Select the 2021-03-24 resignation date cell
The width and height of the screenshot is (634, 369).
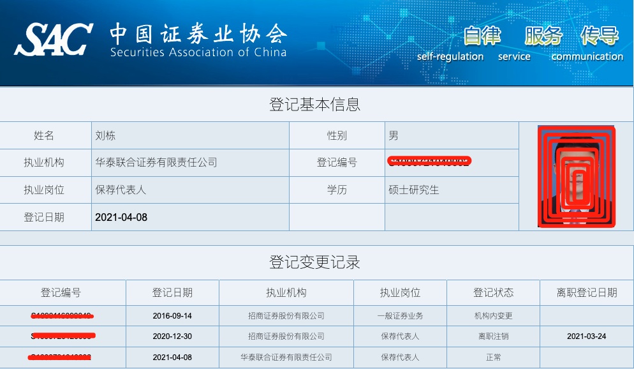pos(587,336)
